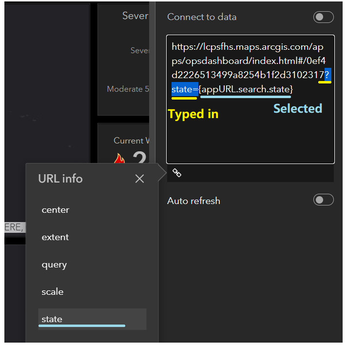Select center from URL info list
347x347 pixels.
[x=56, y=210]
